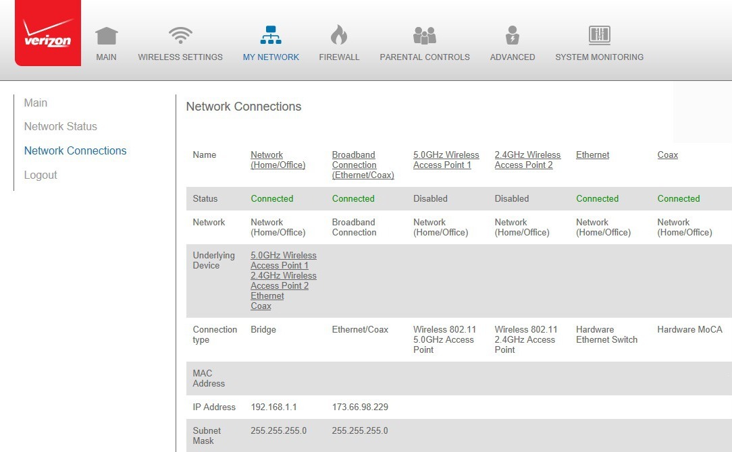
Task: Open the Coax connection link
Action: point(667,154)
